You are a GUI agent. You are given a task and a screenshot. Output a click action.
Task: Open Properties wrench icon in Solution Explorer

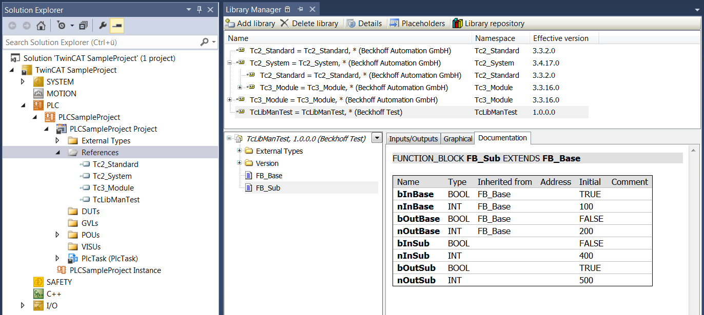(102, 26)
